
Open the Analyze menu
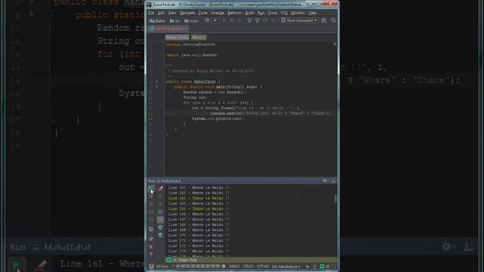pyautogui.click(x=217, y=13)
